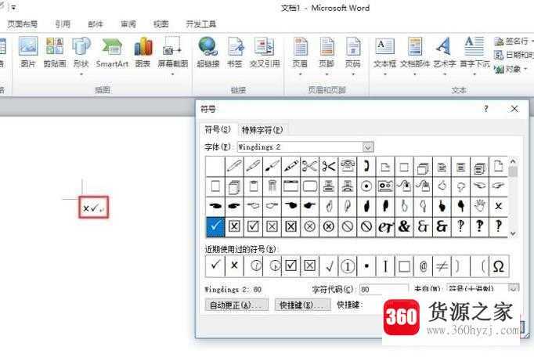
Task: Pick the recently used circled 1 symbol
Action: (348, 266)
